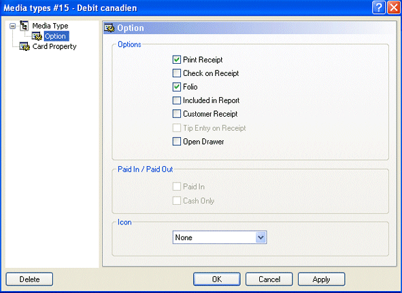
Task: Close the Media types dialog window
Action: coord(394,7)
